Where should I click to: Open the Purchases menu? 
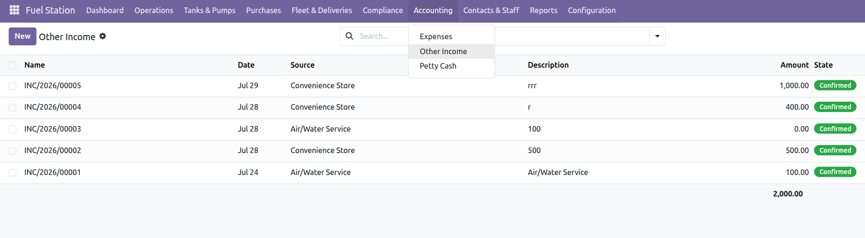point(264,10)
